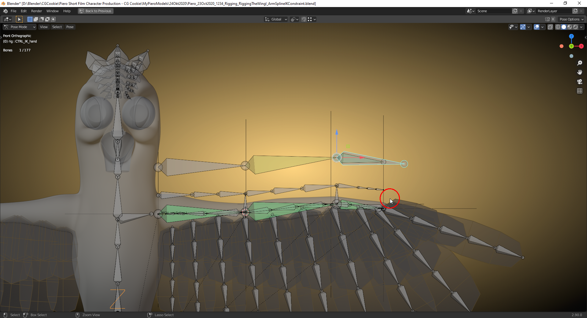The height and width of the screenshot is (318, 587).
Task: Toggle Show Overlays in the viewport
Action: coord(537,27)
